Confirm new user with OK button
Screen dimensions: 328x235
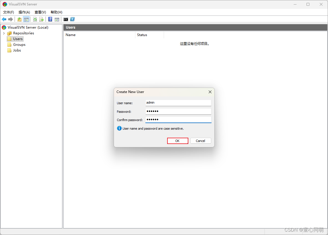(178, 141)
